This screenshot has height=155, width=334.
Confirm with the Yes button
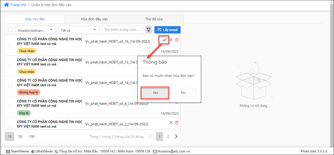(x=155, y=93)
